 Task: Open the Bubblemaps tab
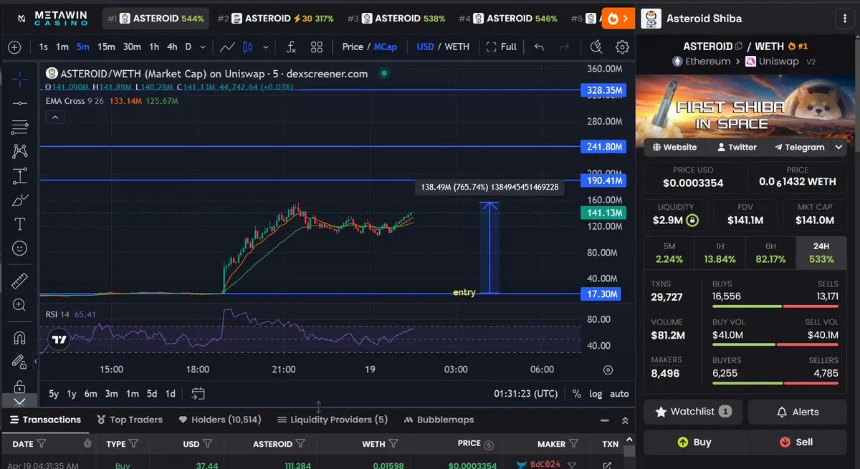tap(439, 420)
